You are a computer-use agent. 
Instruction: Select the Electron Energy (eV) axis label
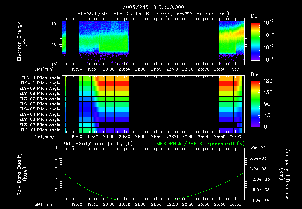(x=22, y=41)
